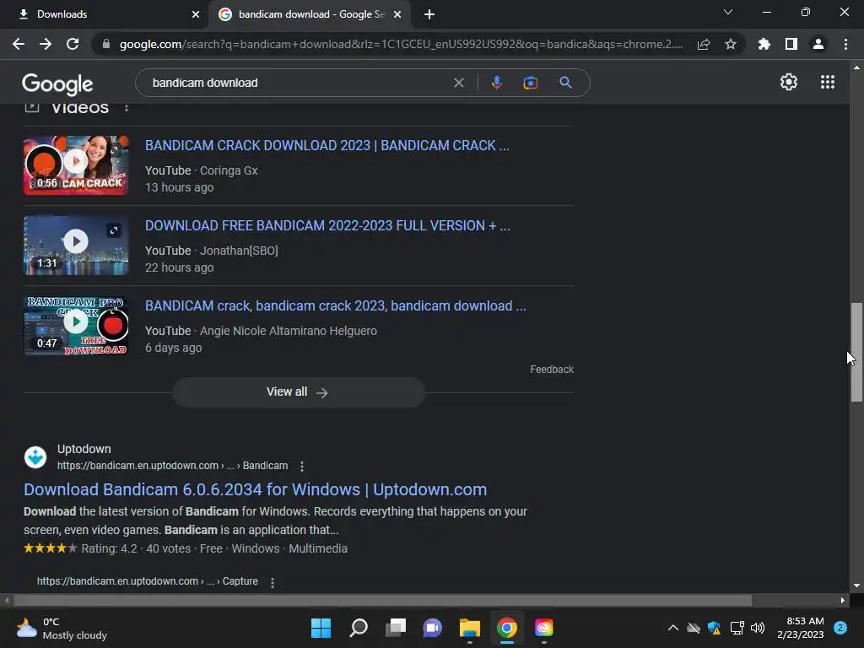Open BANDICAM crack, bandicam crack 2023 link
The width and height of the screenshot is (864, 648).
click(336, 305)
